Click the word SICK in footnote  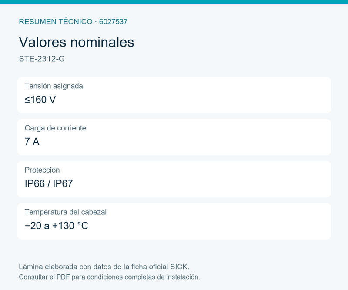coord(180,267)
